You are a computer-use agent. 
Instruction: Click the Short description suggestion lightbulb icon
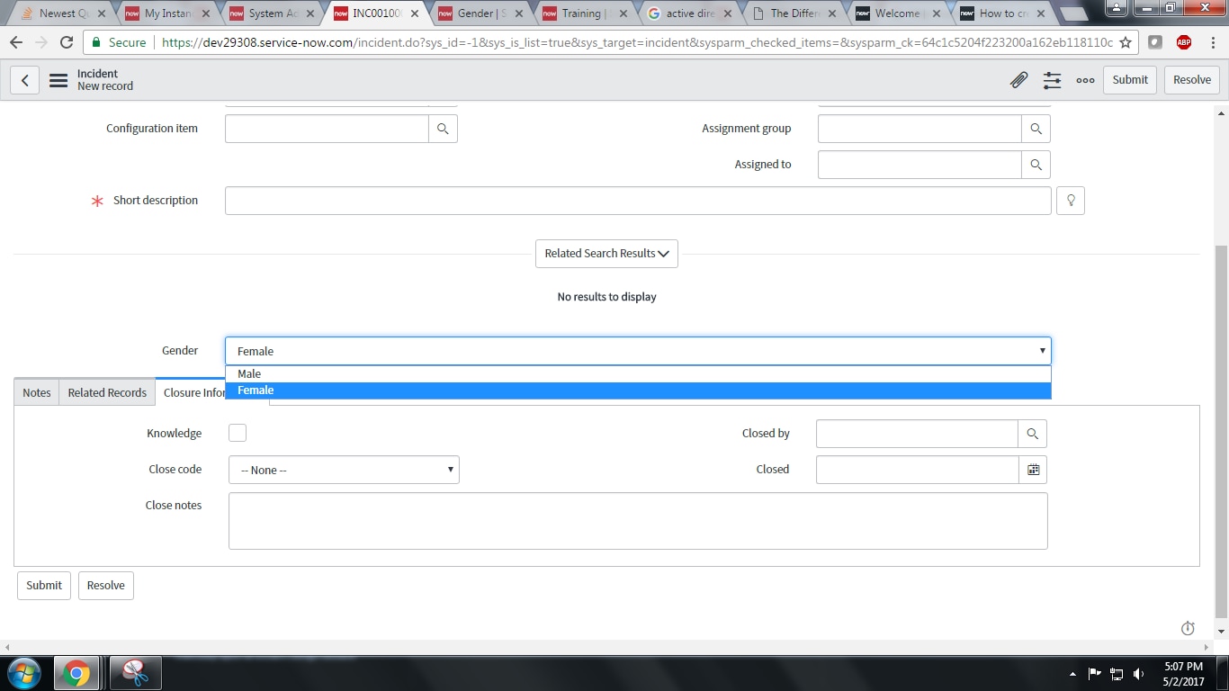[1070, 200]
